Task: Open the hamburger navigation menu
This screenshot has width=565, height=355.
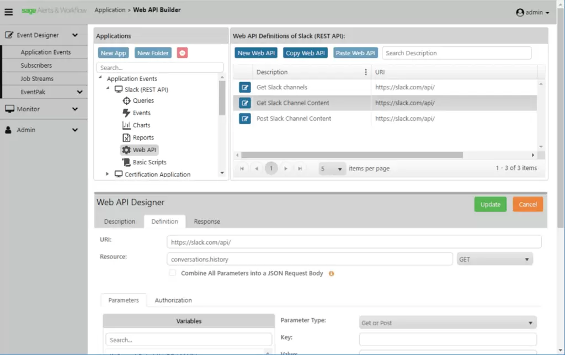Action: pyautogui.click(x=8, y=12)
